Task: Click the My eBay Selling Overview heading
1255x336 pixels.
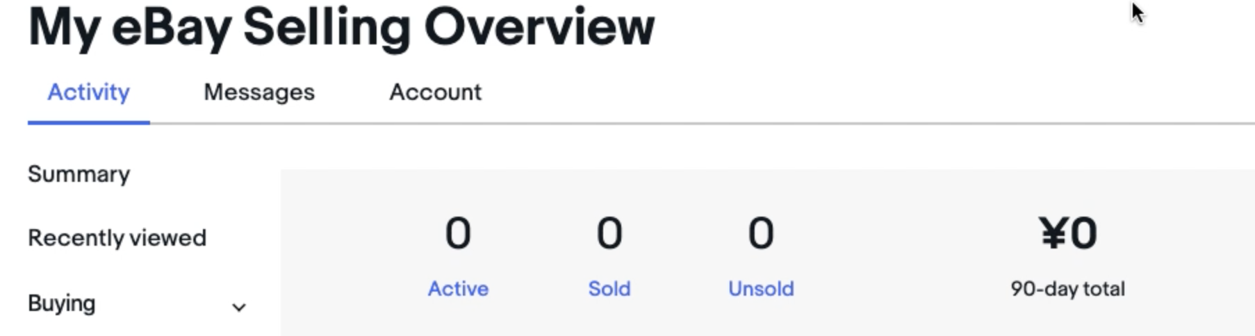Action: [x=341, y=28]
